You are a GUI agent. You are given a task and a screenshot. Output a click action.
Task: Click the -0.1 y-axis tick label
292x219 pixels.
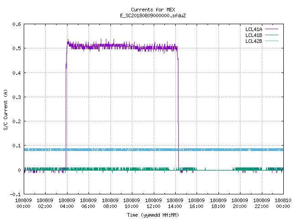15,194
